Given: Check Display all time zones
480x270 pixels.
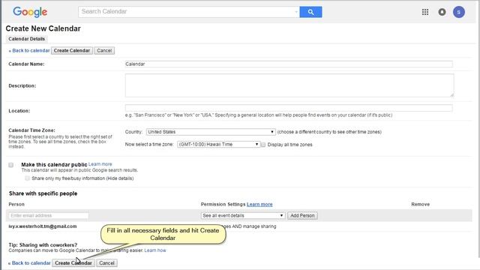Looking at the screenshot, I should (x=263, y=145).
